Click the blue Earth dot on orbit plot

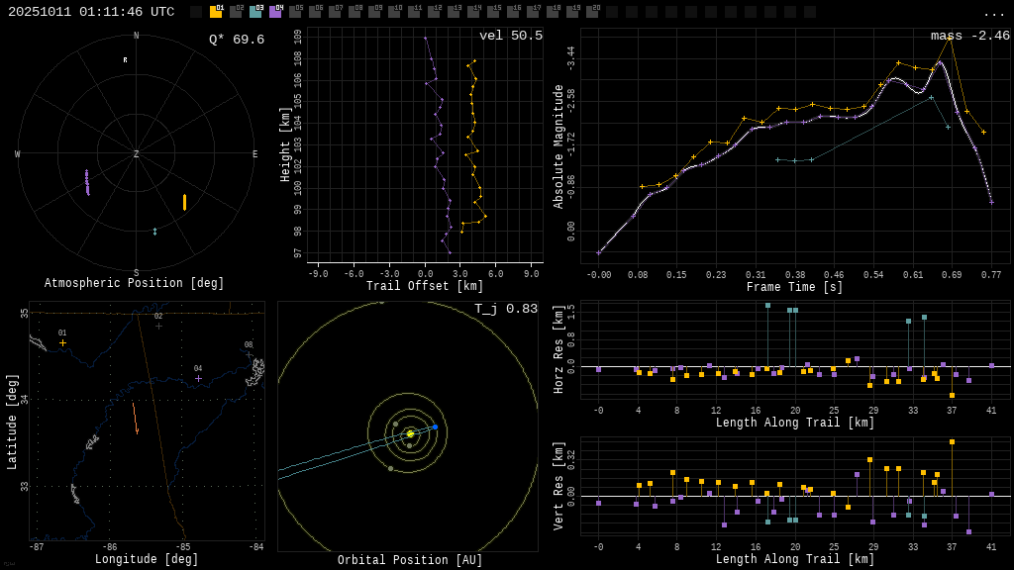435,427
